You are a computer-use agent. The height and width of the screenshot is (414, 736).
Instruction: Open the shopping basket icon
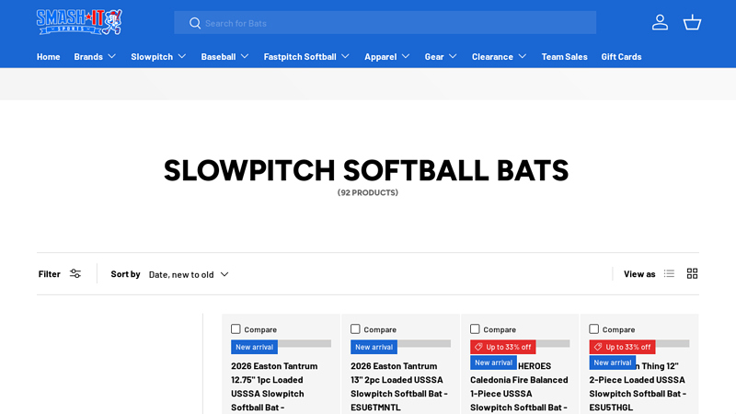click(x=692, y=22)
